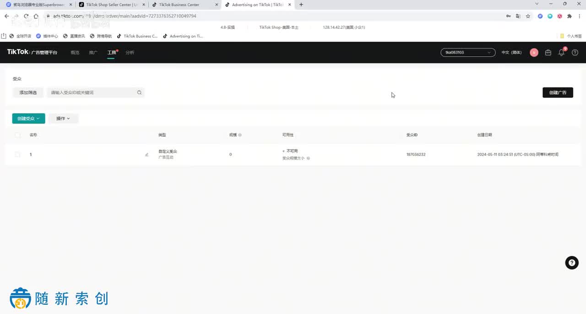Open the notification bell

(561, 53)
